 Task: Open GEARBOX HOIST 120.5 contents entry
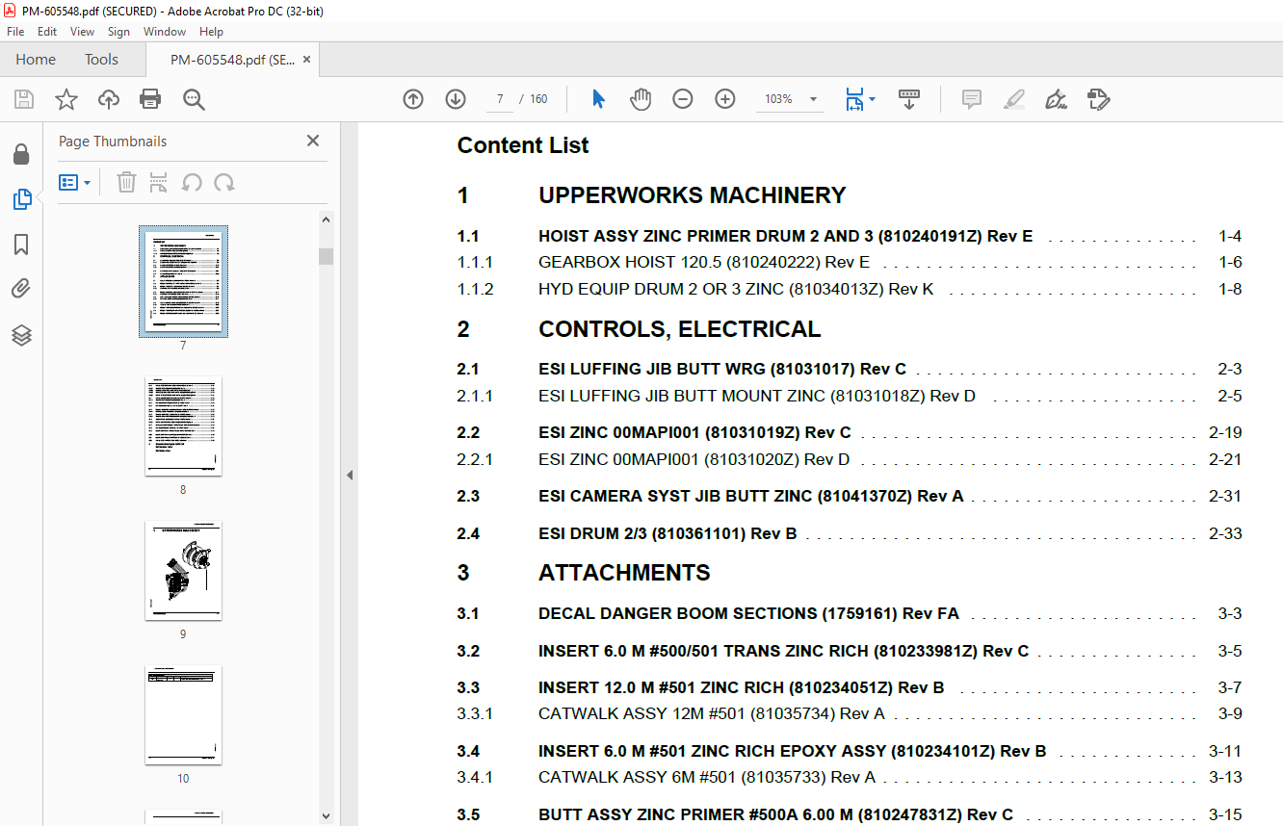pyautogui.click(x=704, y=262)
